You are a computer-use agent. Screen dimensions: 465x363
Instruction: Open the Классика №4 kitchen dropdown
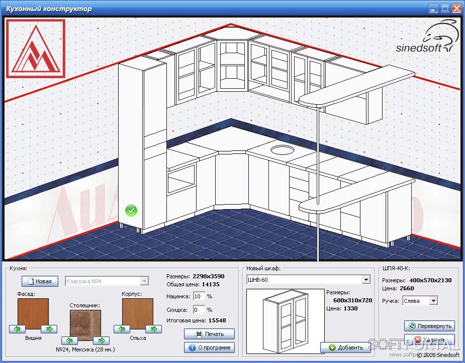coord(144,281)
